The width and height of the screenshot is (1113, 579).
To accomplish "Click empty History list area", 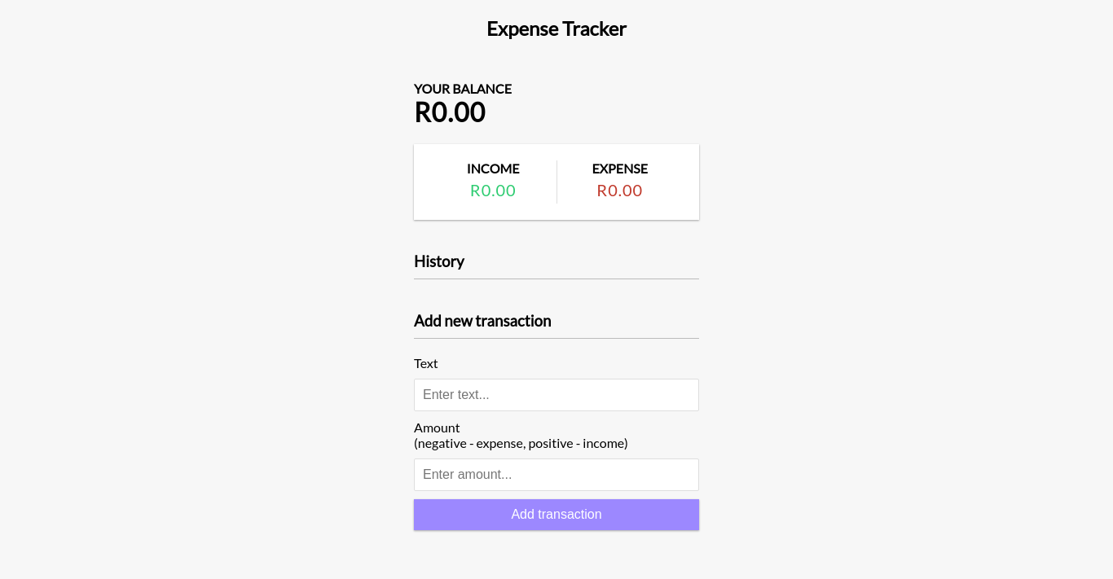I will (556, 293).
